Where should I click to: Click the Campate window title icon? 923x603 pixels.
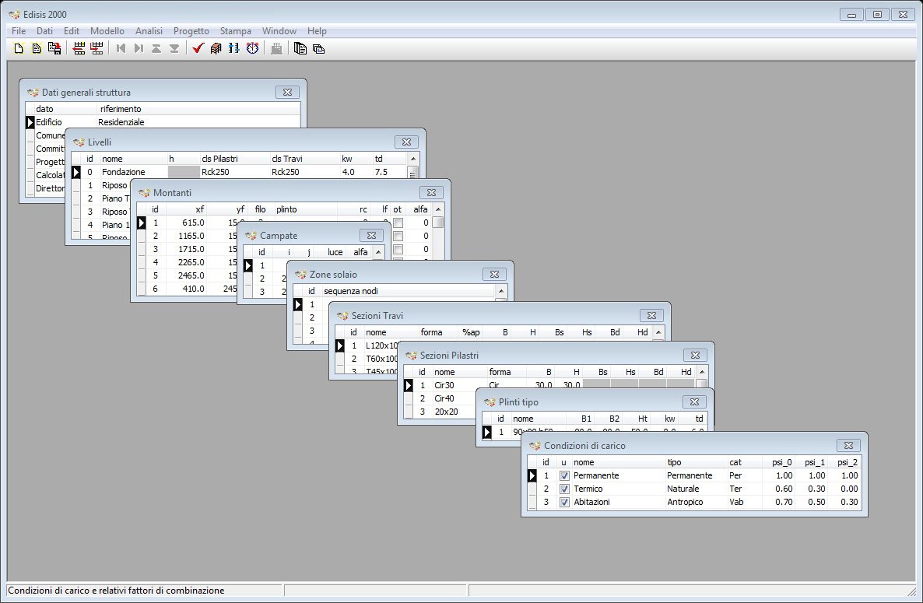pyautogui.click(x=251, y=236)
